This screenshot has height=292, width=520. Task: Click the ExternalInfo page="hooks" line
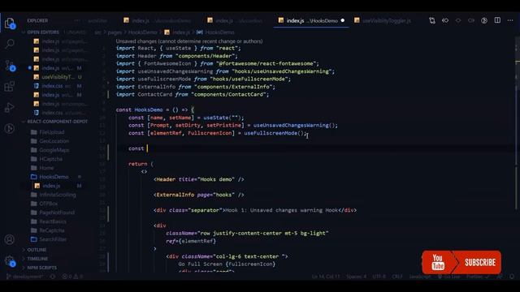pos(198,195)
